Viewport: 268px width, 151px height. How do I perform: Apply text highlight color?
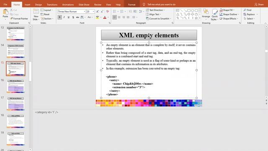(97, 17)
